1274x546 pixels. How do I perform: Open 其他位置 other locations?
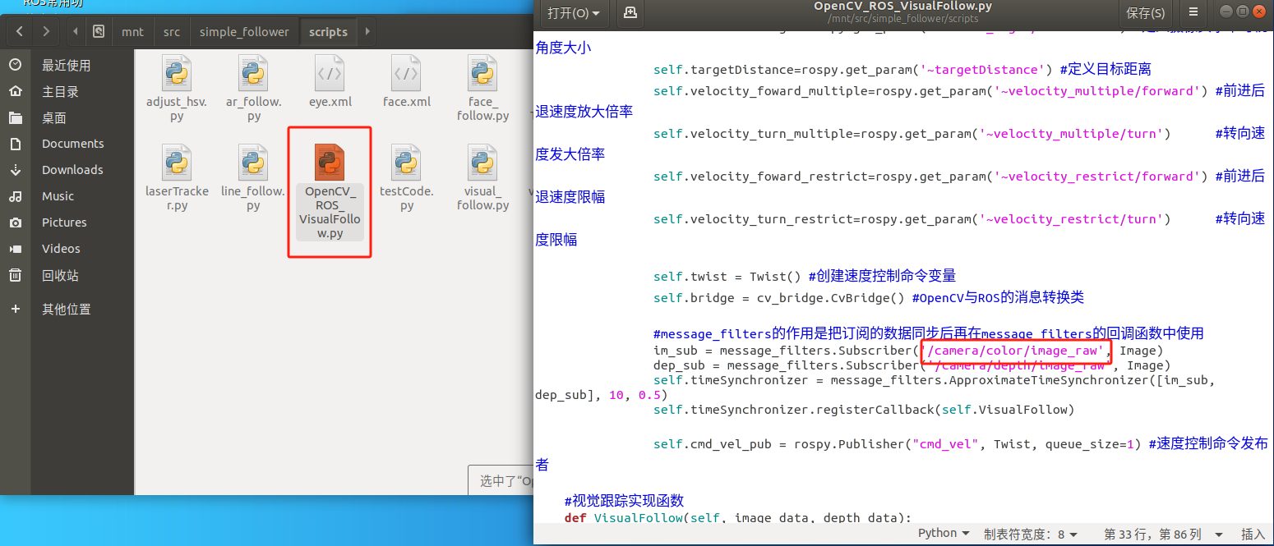click(66, 310)
